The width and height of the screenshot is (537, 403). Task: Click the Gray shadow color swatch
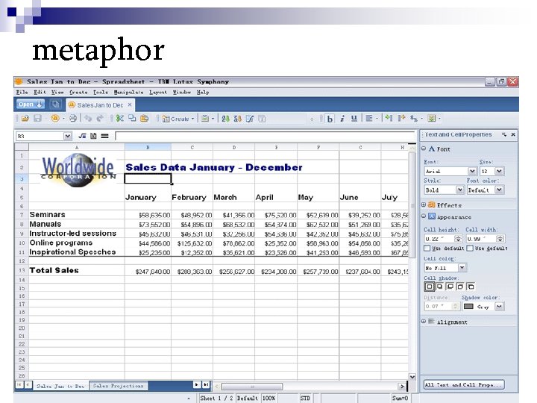pos(468,307)
